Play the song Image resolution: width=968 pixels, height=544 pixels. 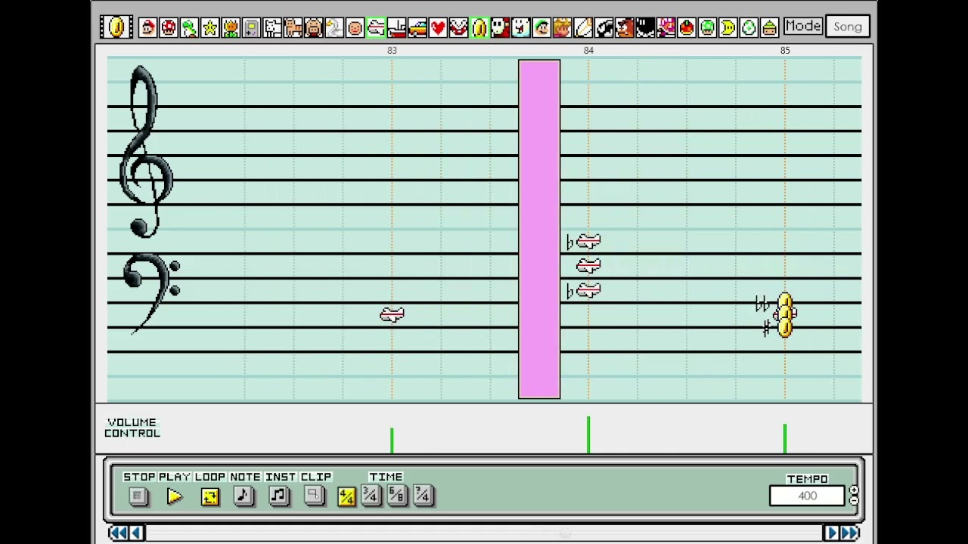point(175,496)
